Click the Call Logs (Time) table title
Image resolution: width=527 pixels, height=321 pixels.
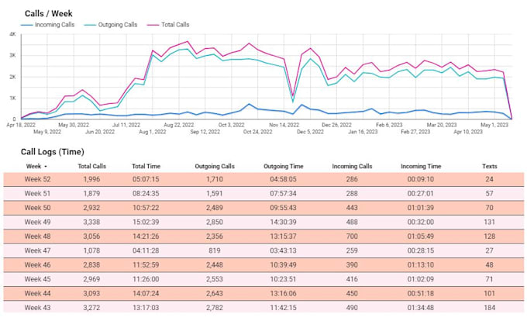coord(53,152)
